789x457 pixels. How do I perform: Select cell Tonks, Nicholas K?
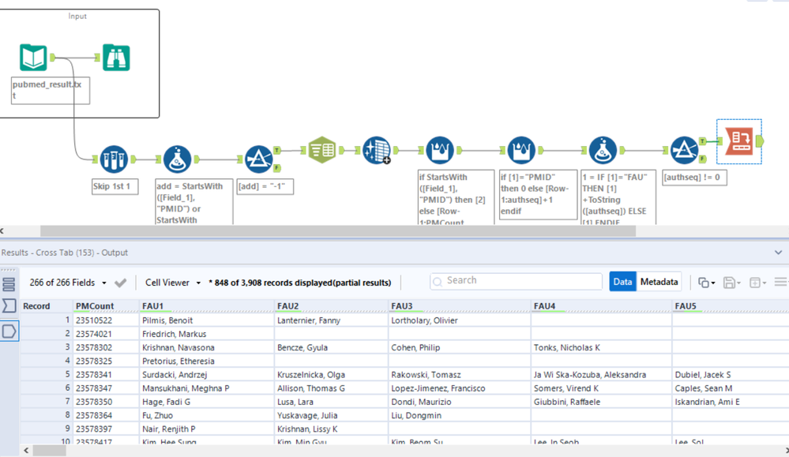coord(601,347)
